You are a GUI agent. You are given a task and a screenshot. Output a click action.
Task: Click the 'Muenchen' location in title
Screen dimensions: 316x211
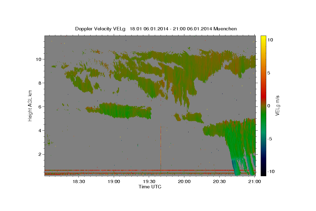225,29
